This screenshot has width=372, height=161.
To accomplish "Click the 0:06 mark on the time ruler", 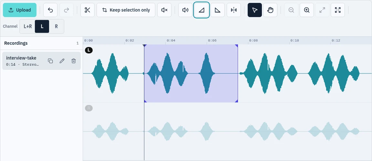I will (212, 41).
